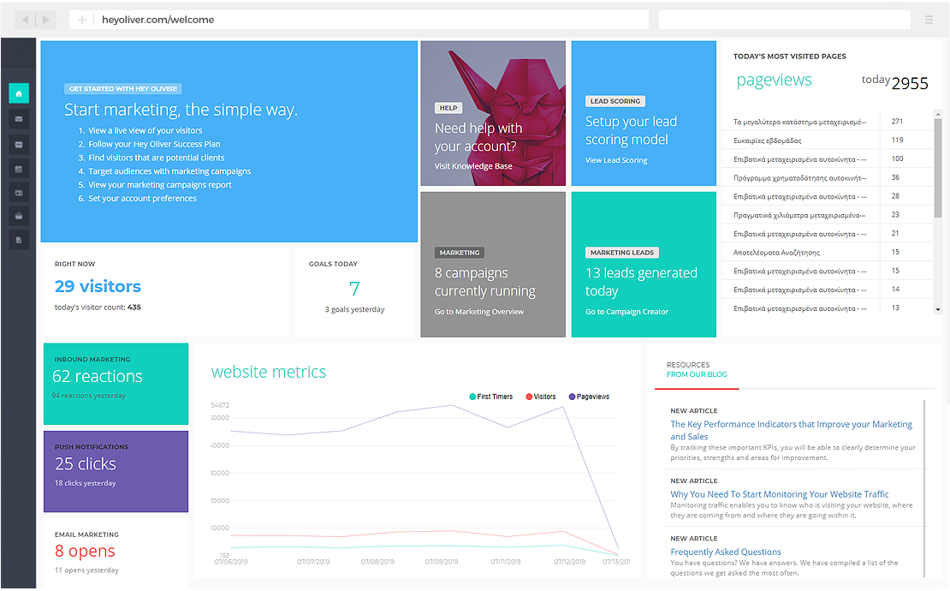Open the Home dashboard sidebar icon
Viewport: 950px width, 591px height.
pos(19,93)
